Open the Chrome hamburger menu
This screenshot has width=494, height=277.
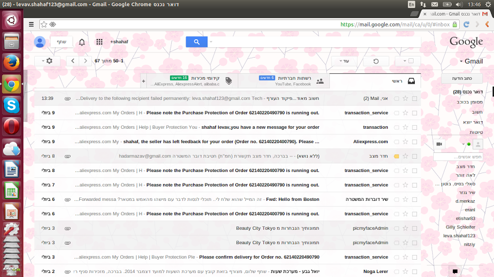tap(31, 24)
